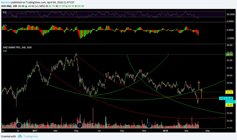The image size is (237, 140).
Task: Click the RSI indicator label
Action: 5,12
